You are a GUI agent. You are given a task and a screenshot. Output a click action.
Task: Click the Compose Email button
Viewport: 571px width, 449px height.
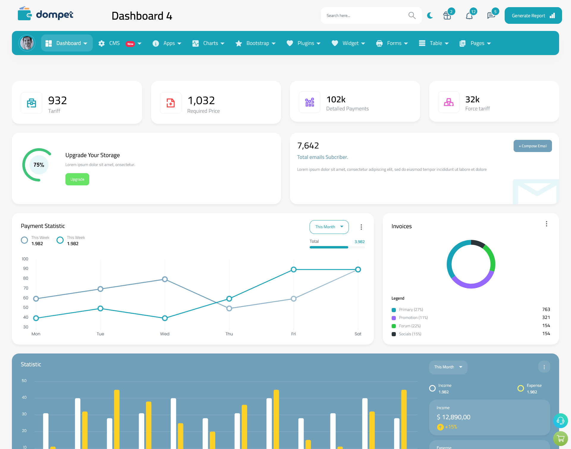coord(532,146)
